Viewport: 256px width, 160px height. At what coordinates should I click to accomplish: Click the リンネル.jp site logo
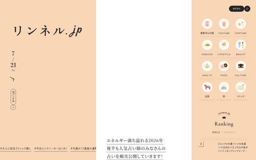(x=48, y=31)
